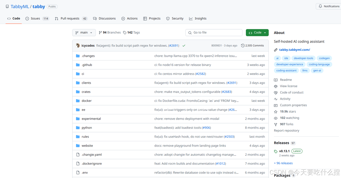Click the .github folder icon

coord(78,65)
